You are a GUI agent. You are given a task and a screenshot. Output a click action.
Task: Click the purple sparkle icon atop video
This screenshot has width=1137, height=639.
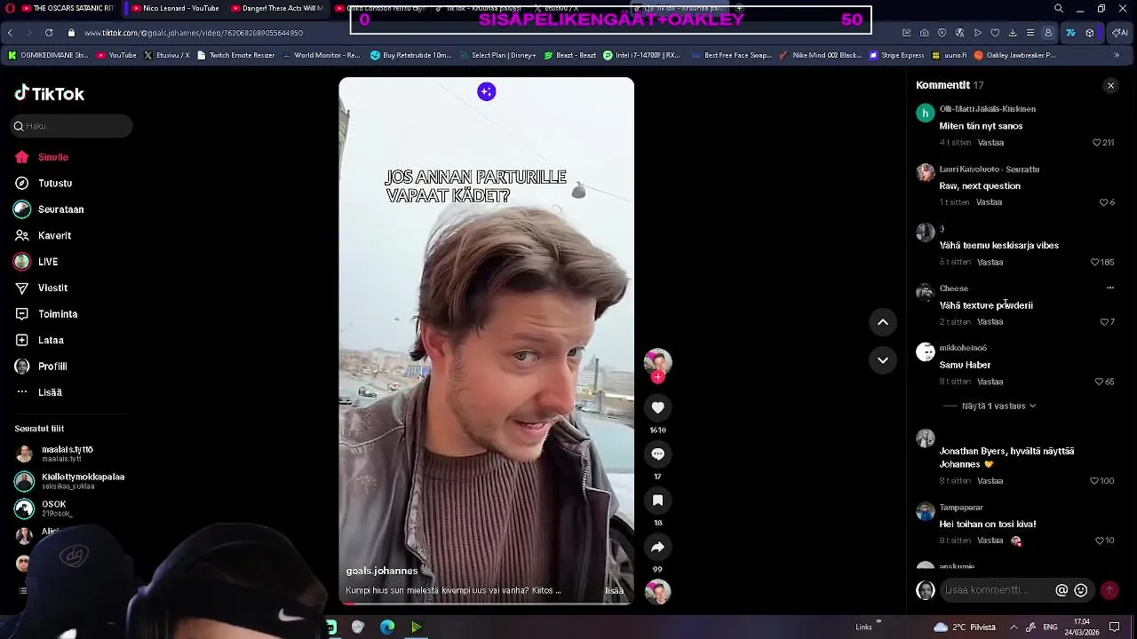point(486,91)
